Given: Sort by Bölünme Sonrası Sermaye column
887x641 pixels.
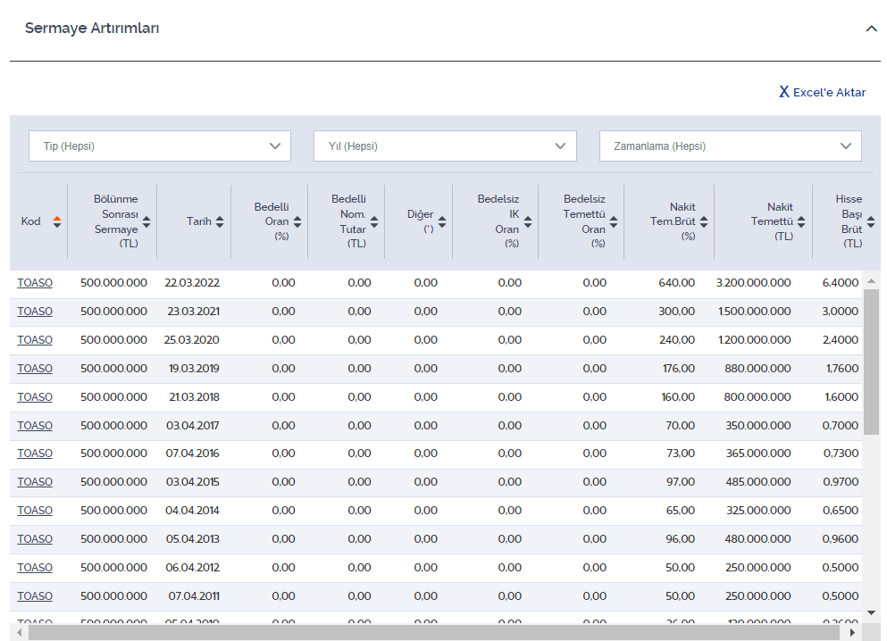Looking at the screenshot, I should (146, 221).
